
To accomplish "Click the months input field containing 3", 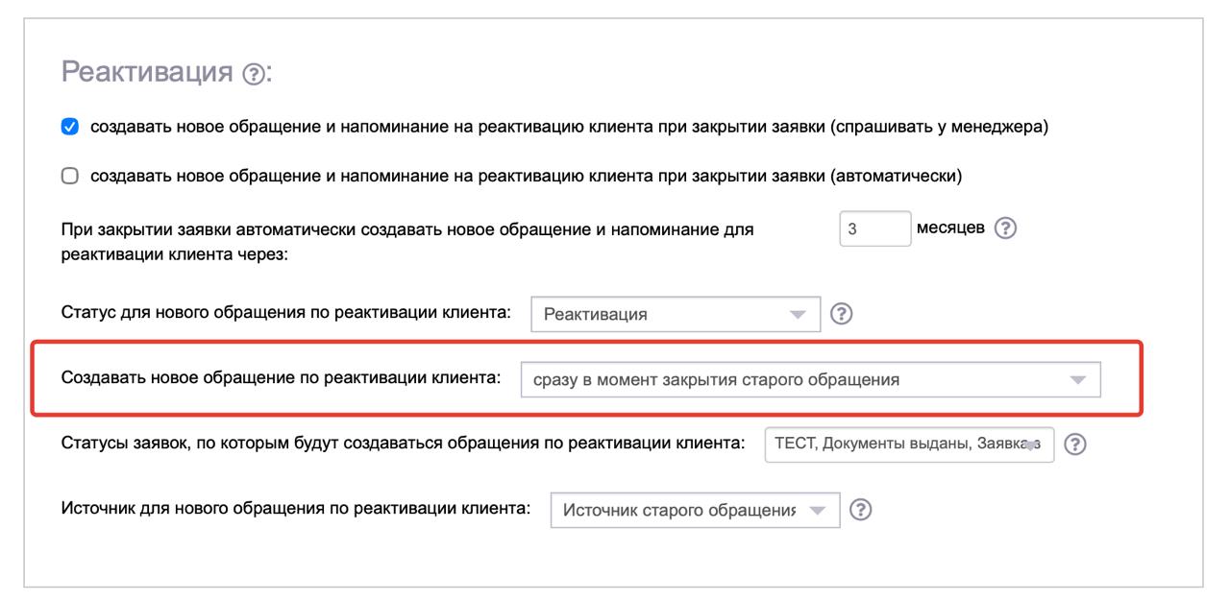I will (x=874, y=228).
